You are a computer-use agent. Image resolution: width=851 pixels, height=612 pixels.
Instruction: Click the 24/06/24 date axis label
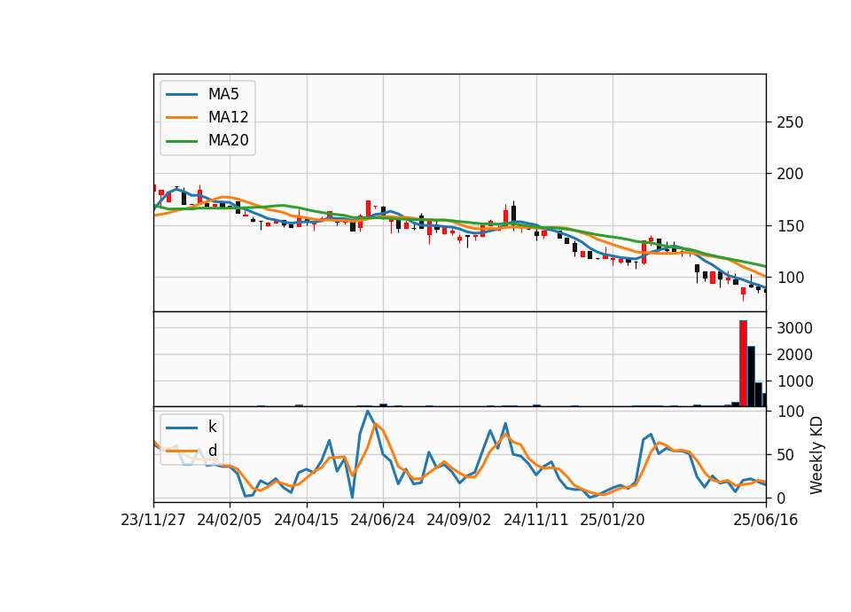[383, 520]
